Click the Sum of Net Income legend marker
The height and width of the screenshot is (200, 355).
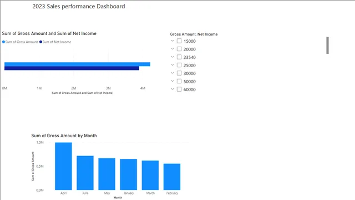40,42
